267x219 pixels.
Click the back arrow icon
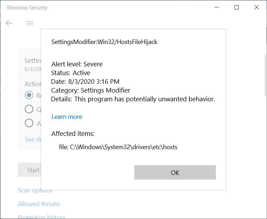pos(9,23)
